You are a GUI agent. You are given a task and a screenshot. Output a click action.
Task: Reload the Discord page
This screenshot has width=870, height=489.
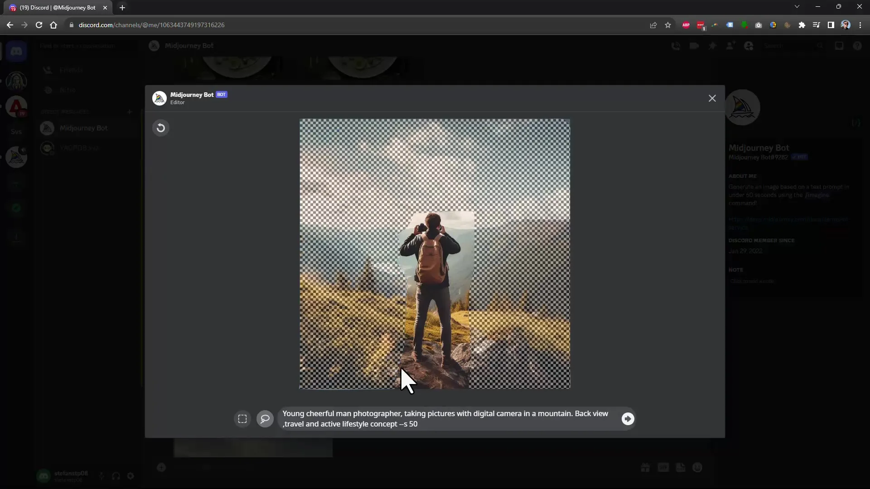point(39,25)
